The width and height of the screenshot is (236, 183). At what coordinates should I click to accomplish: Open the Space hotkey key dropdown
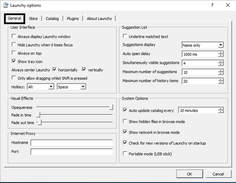(83, 87)
